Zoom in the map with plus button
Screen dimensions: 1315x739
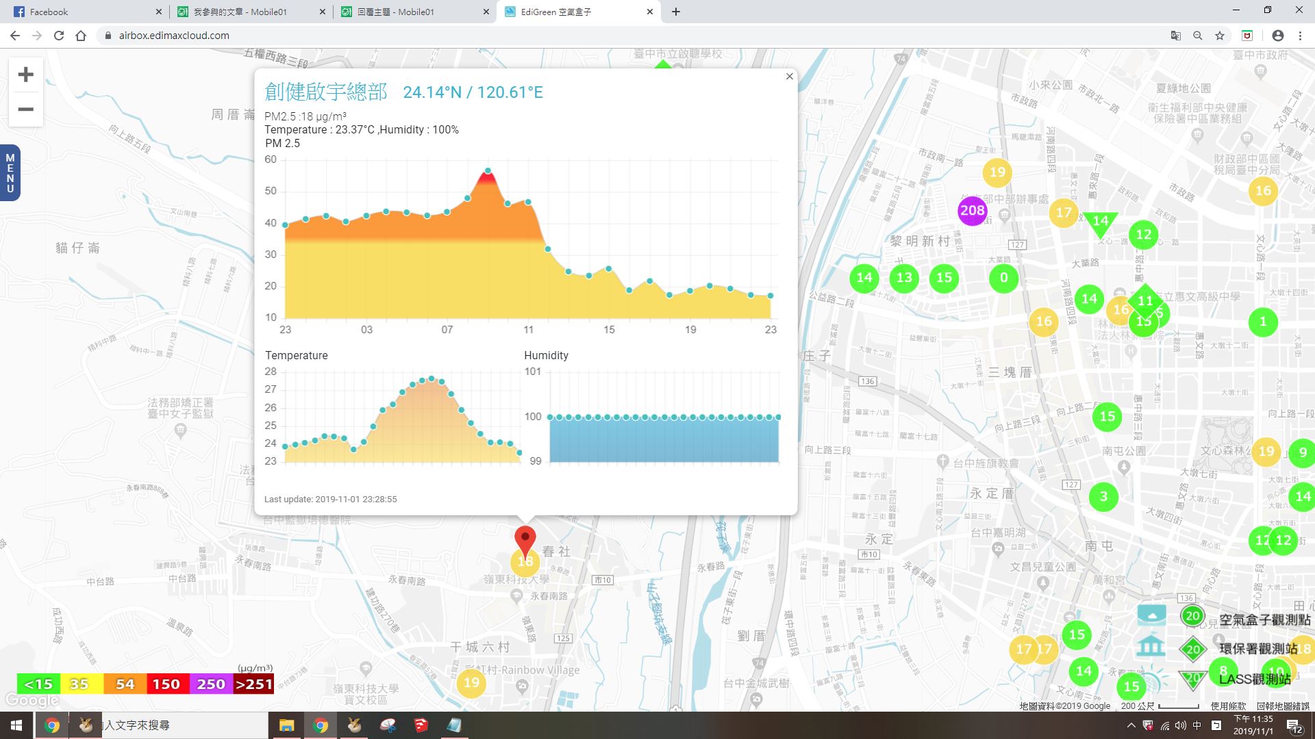click(25, 75)
